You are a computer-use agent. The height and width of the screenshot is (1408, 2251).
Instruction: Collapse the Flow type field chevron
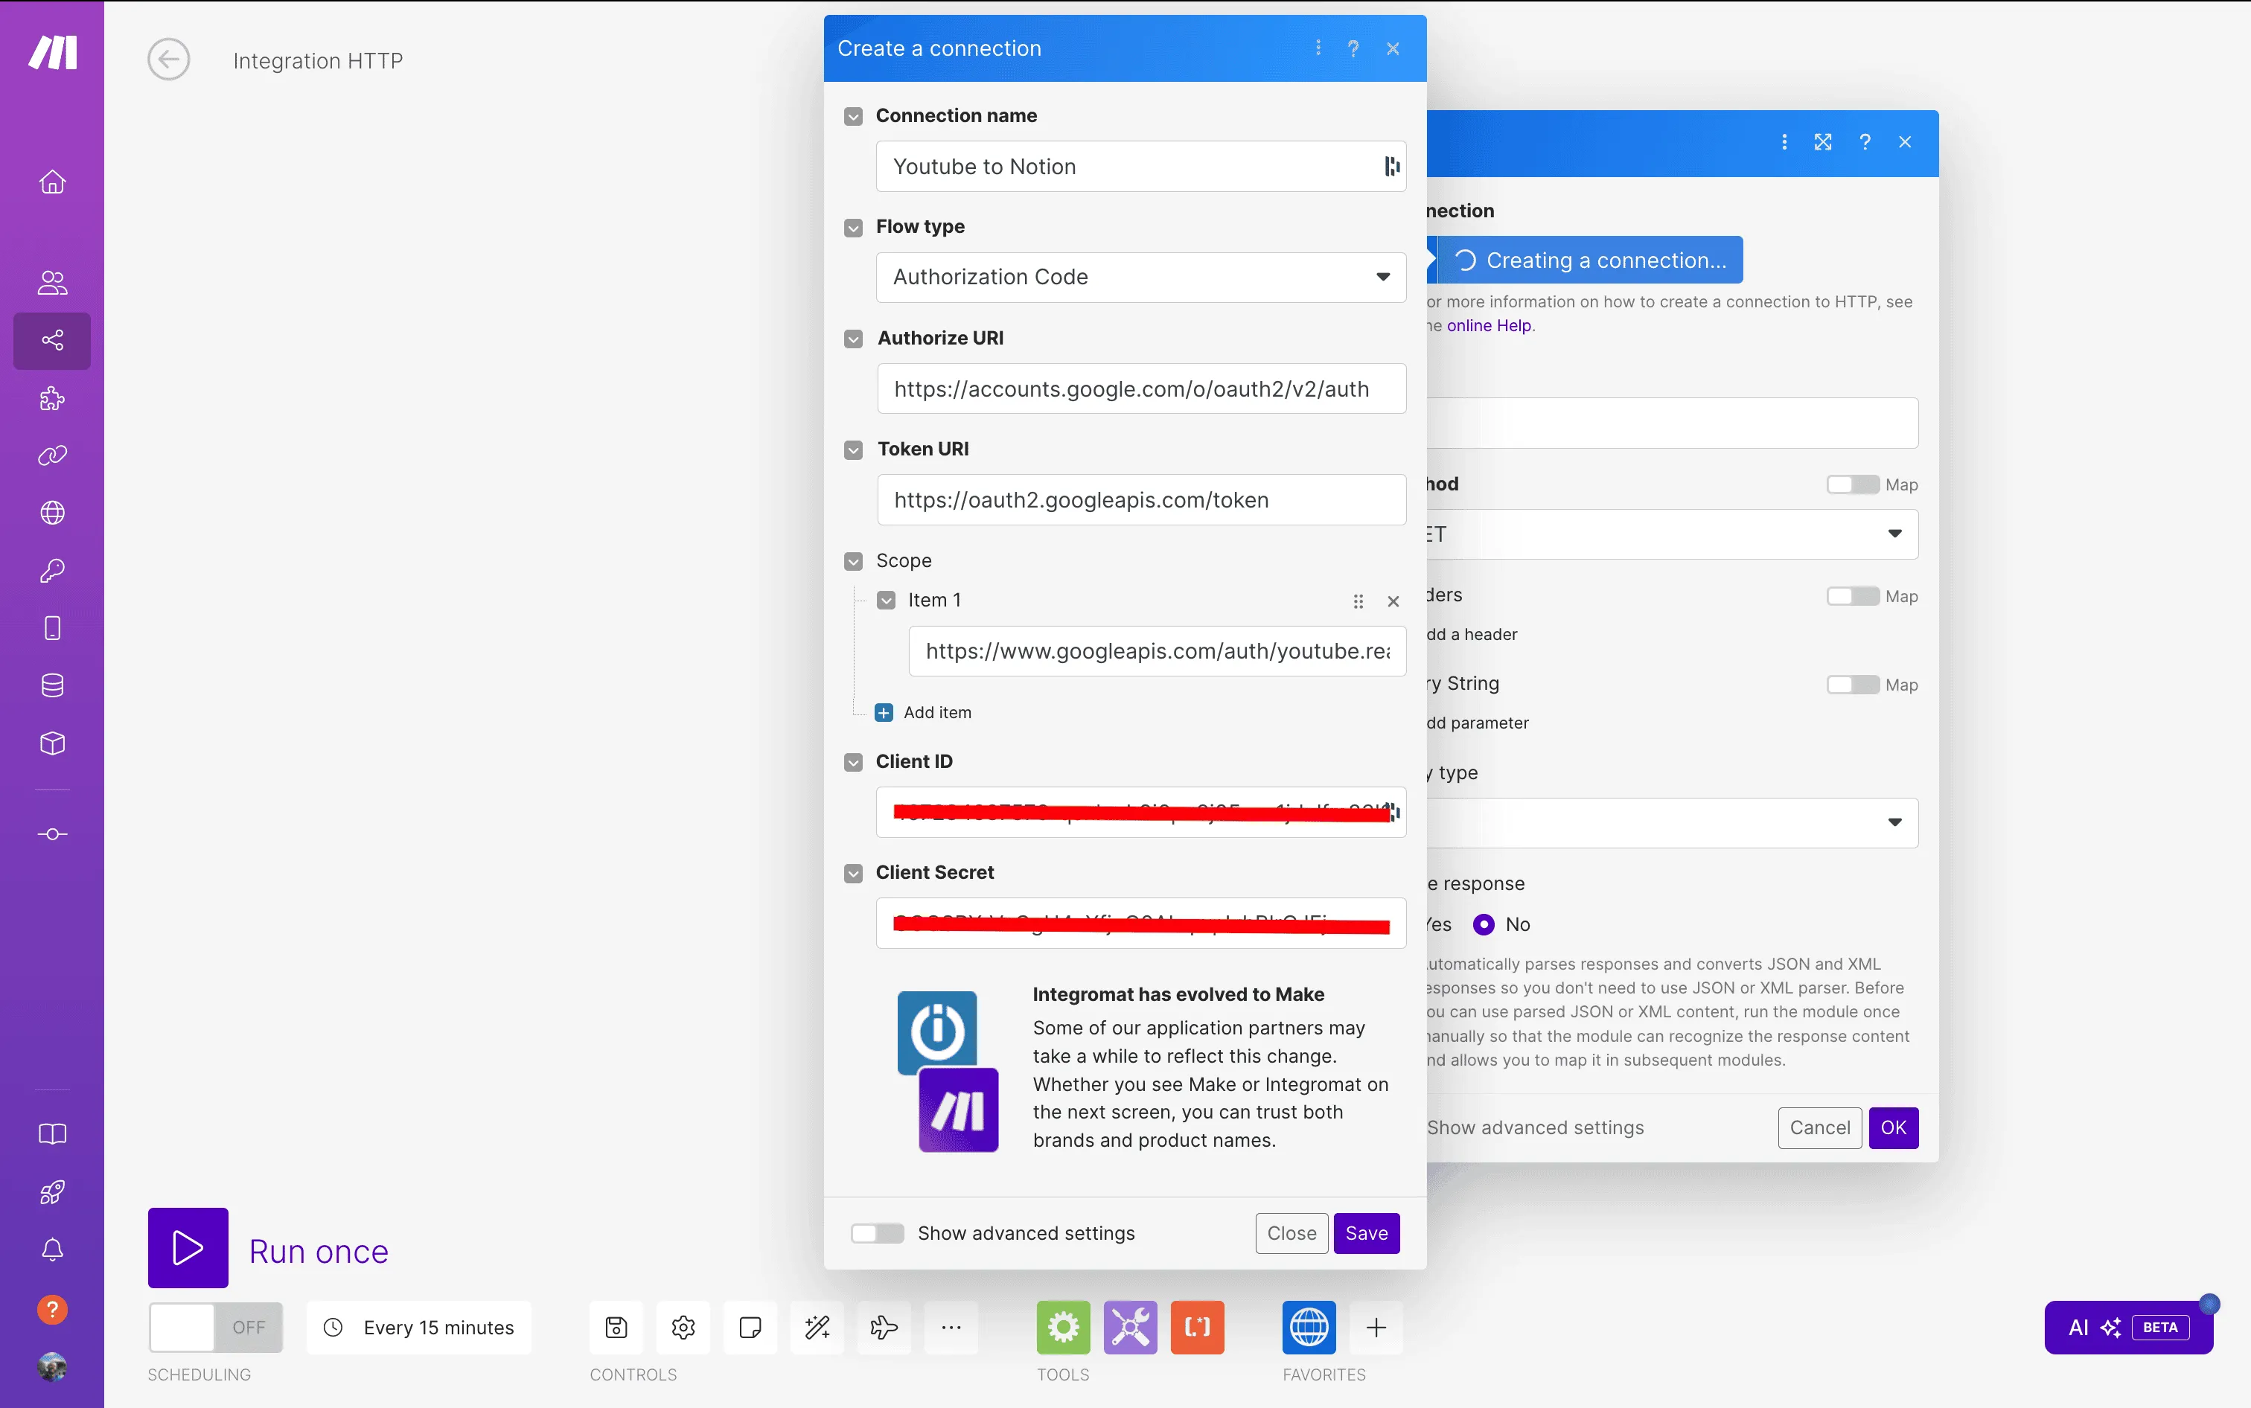[853, 228]
